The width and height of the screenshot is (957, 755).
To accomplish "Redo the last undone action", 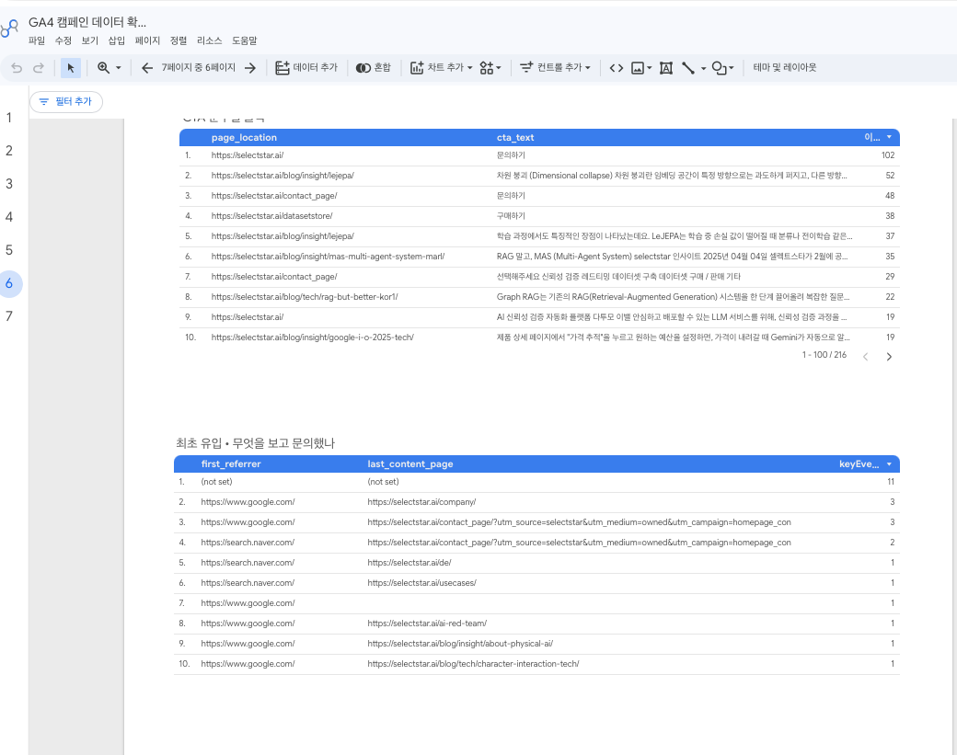I will click(x=39, y=68).
